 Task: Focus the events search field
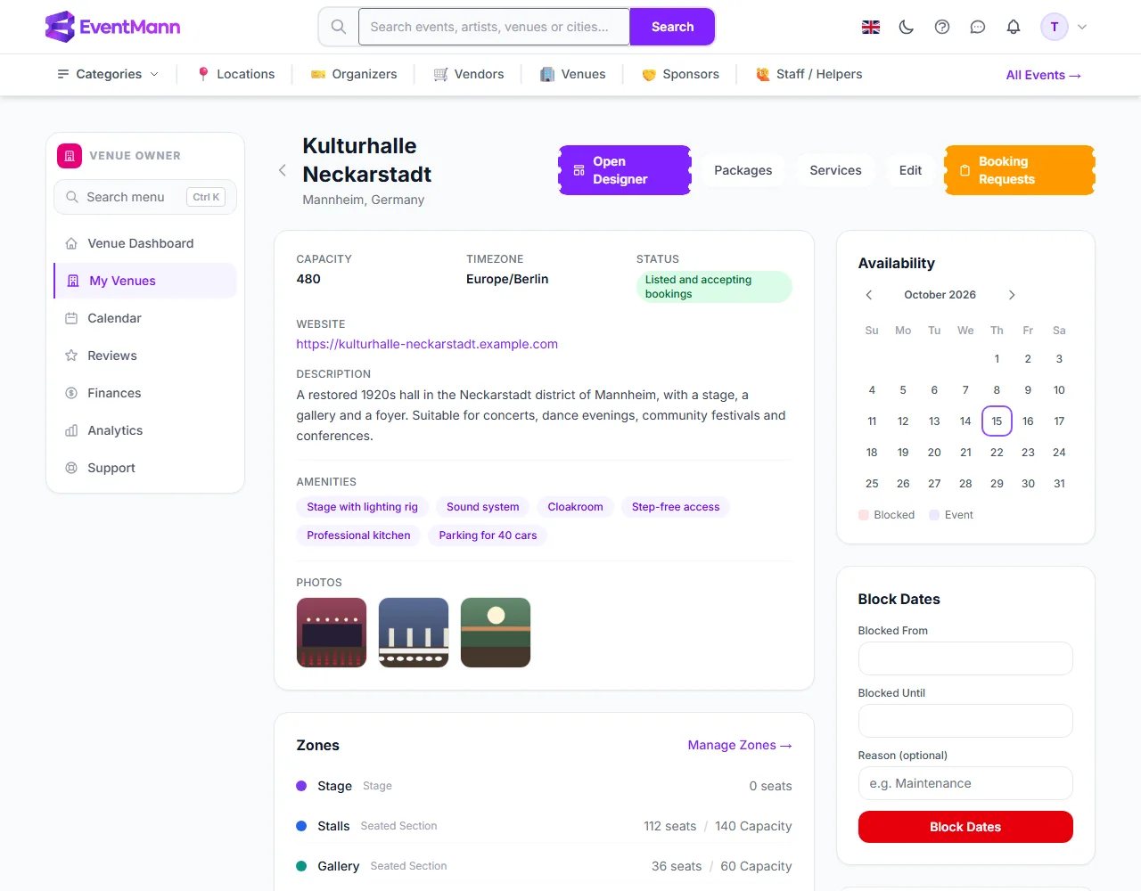[x=494, y=27]
